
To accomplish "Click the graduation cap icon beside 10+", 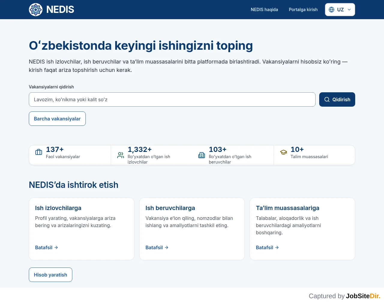I will click(x=283, y=152).
